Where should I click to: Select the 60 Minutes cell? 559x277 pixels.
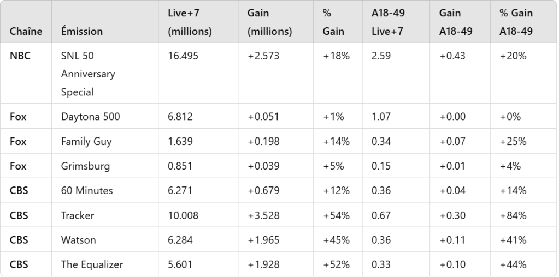click(87, 191)
